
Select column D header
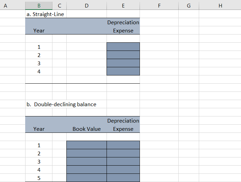click(x=87, y=6)
